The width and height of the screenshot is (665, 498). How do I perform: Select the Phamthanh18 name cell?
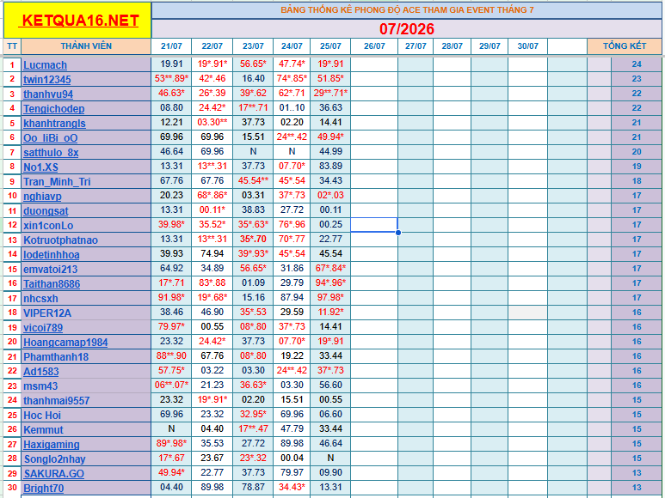click(86, 356)
